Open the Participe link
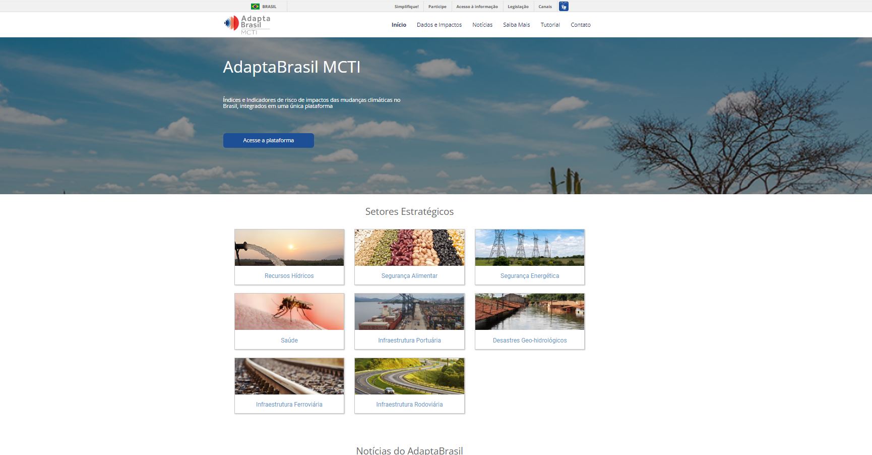872x455 pixels. click(x=437, y=7)
